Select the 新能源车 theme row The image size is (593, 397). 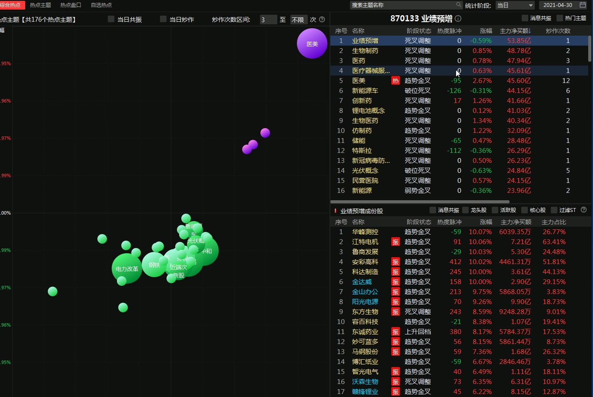click(459, 91)
